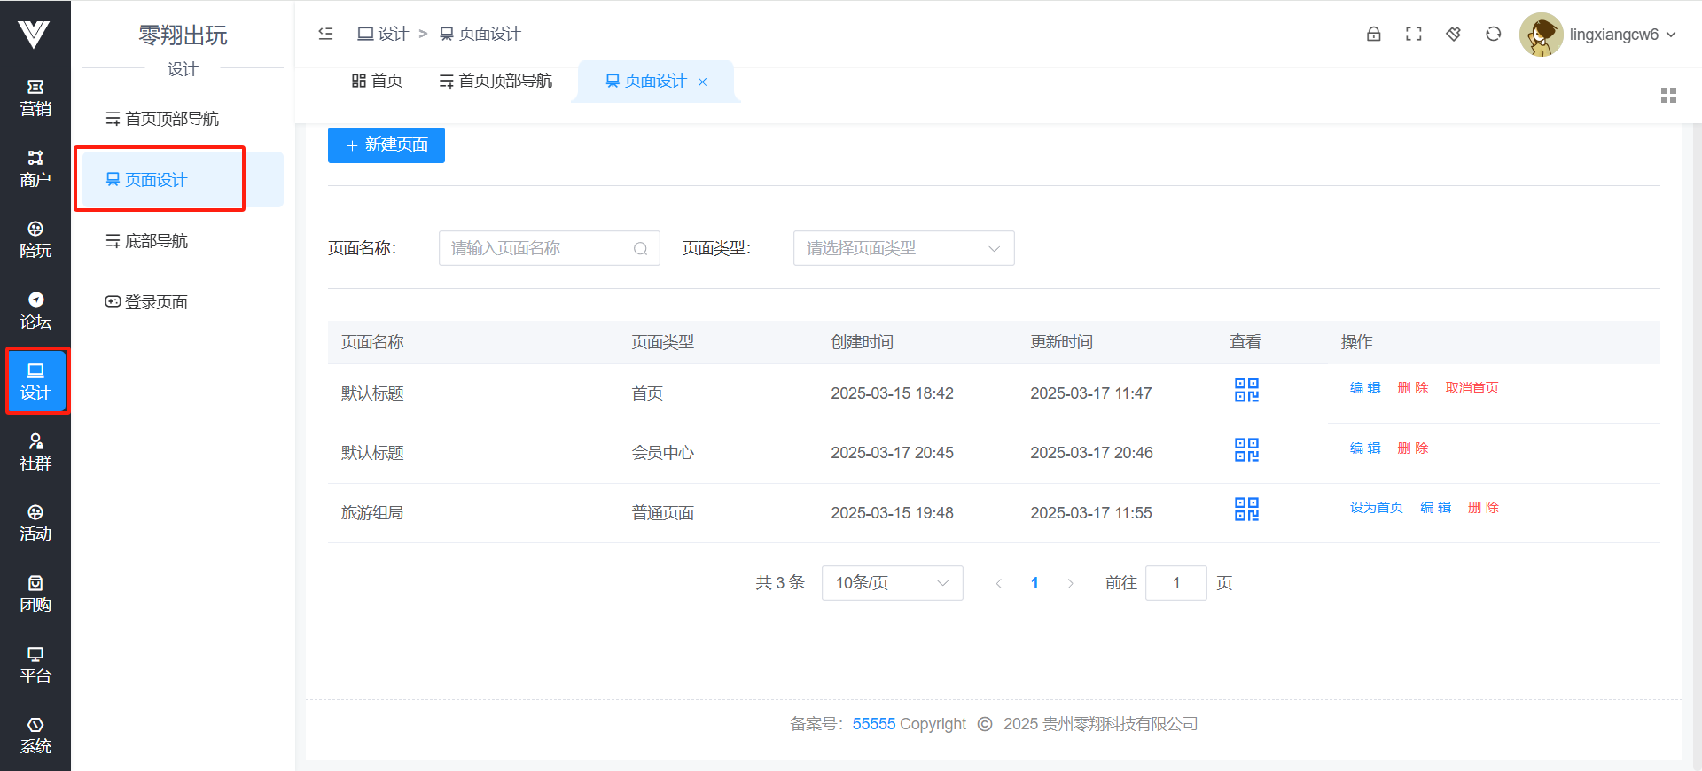View QR code for 旅游组局 page

pos(1246,510)
